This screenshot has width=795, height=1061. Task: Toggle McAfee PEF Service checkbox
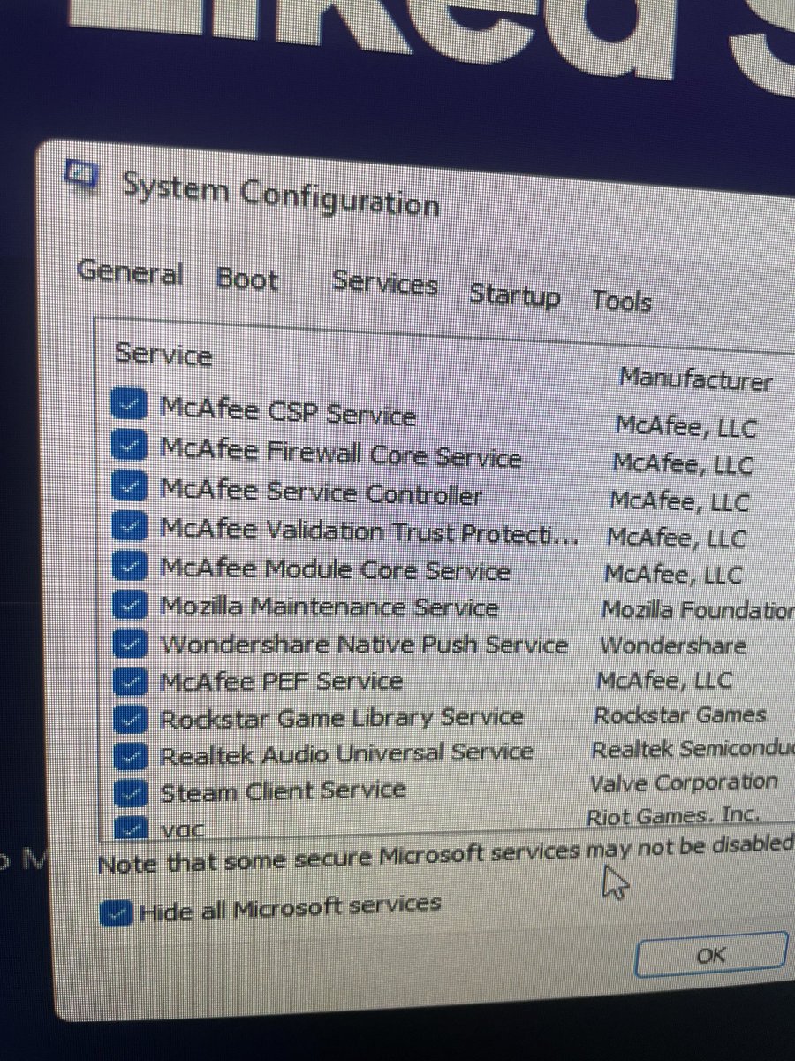coord(131,683)
